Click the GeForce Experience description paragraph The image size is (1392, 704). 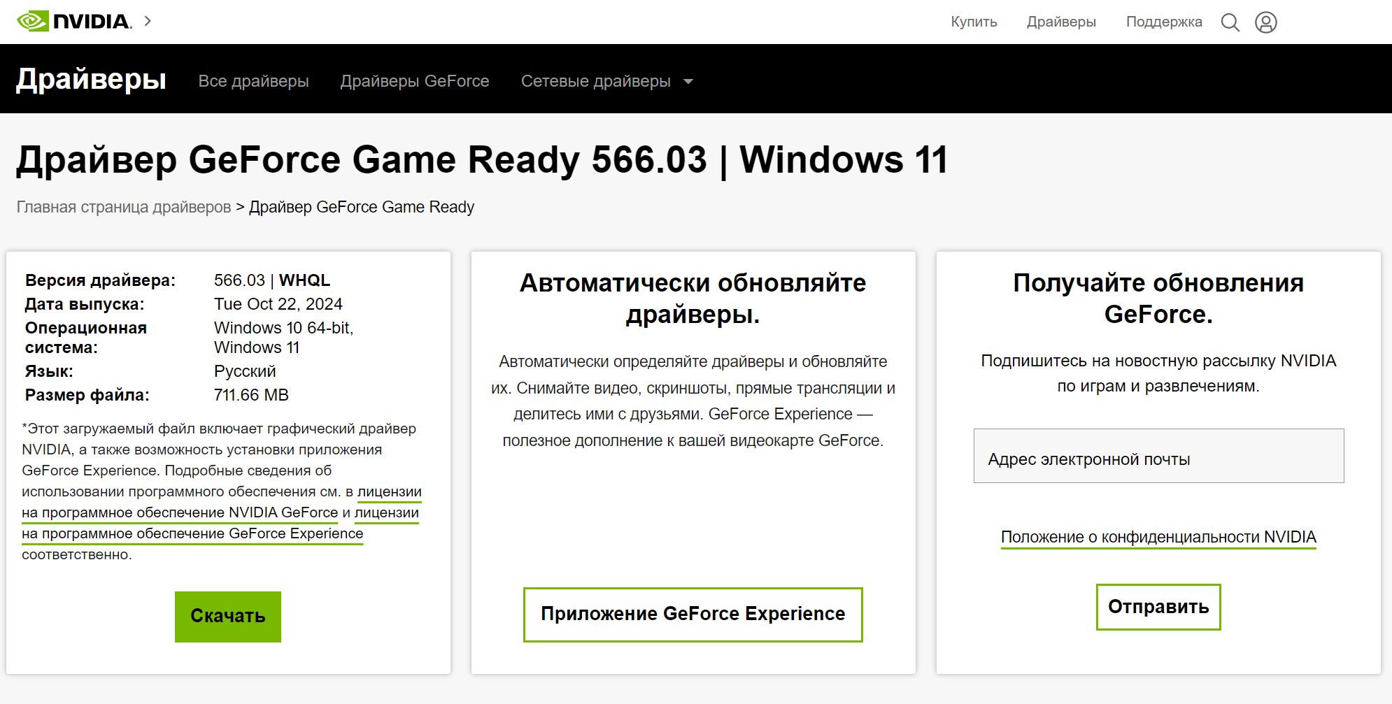[x=693, y=401]
